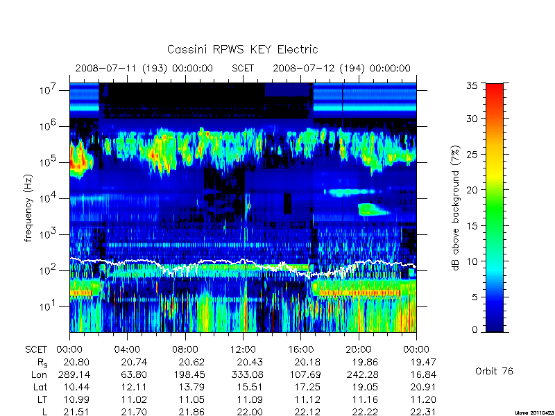Select the Lat value 13.79
555x416 pixels.
[x=191, y=388]
